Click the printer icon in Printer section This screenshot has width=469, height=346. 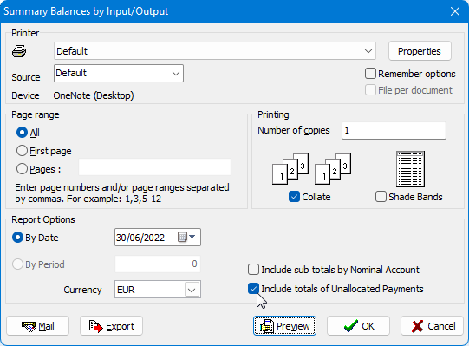pyautogui.click(x=19, y=51)
